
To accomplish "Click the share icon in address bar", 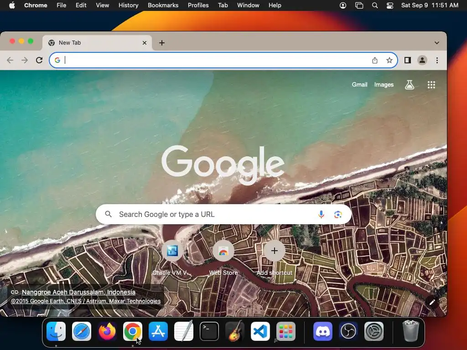I will 375,61.
